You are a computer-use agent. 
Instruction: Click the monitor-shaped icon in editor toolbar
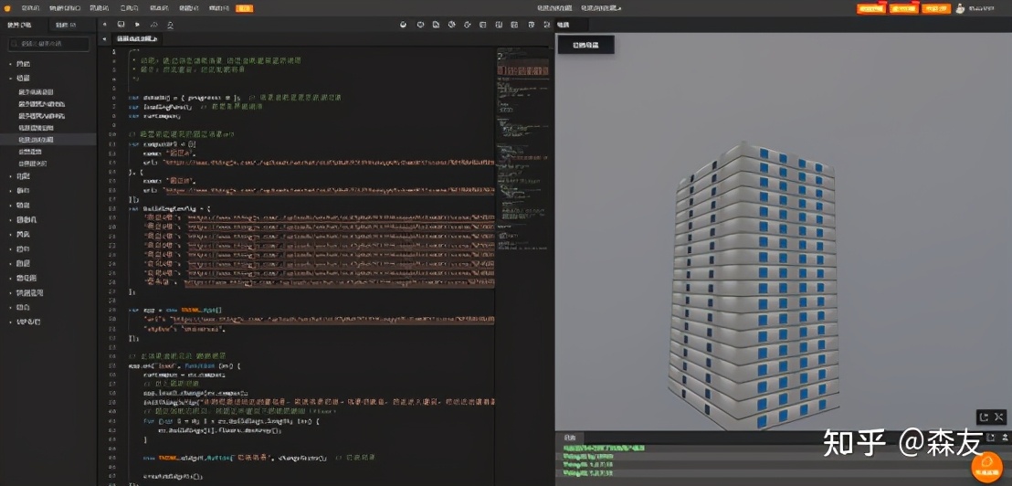point(121,25)
